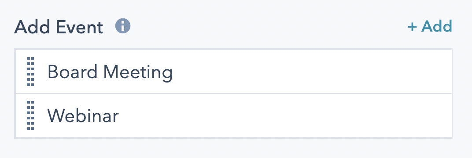
Task: Click the Webinar label text
Action: click(83, 115)
